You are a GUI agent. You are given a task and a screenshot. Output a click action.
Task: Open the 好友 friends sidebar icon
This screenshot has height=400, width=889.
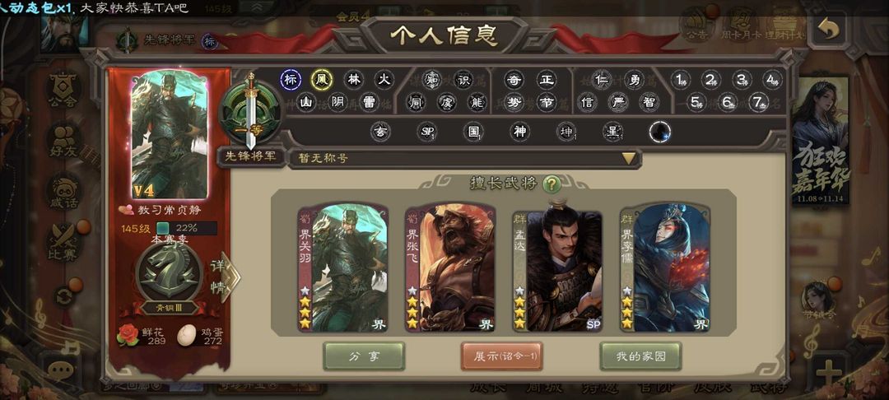pyautogui.click(x=63, y=142)
